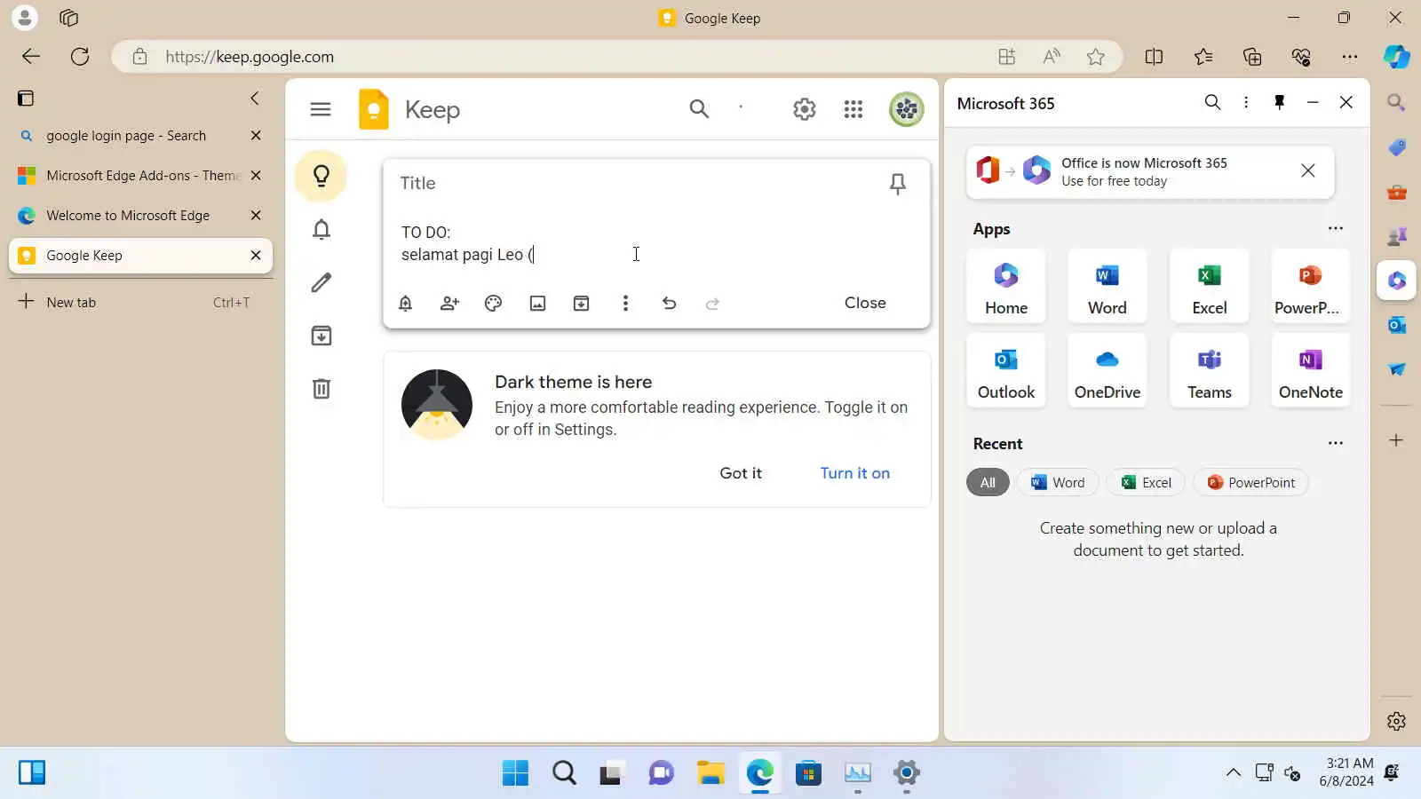The image size is (1421, 799).
Task: Archive the current note from its toolbar
Action: pos(582,304)
